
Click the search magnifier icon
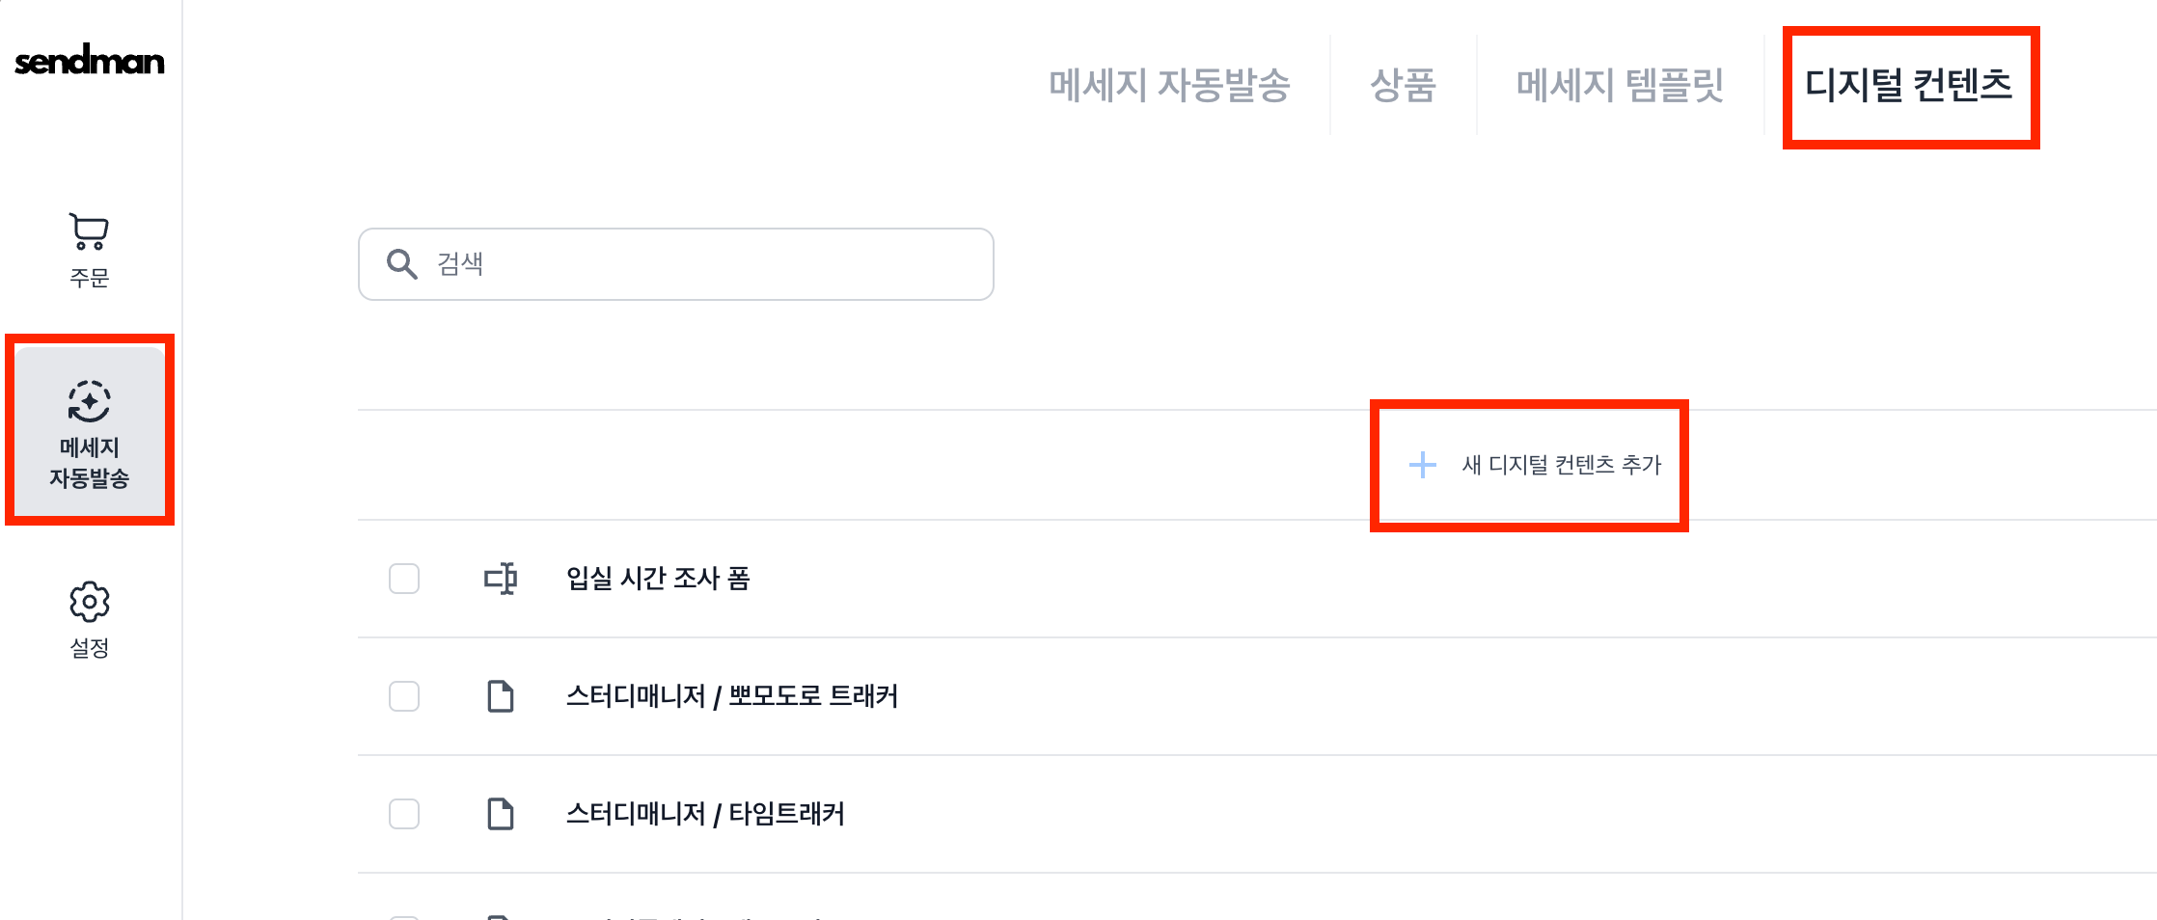(401, 264)
